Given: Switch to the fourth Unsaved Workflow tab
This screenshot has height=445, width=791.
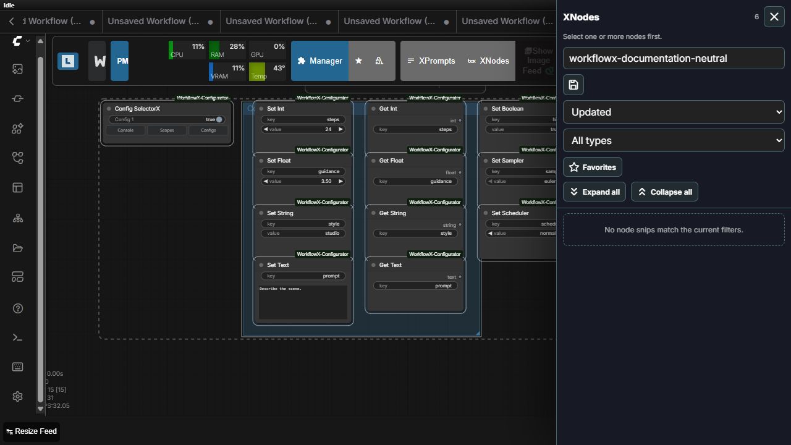Looking at the screenshot, I should (507, 21).
